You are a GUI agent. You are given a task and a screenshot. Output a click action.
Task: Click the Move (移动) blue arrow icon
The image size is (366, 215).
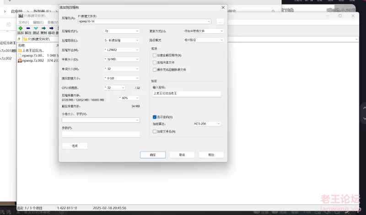pos(51,28)
